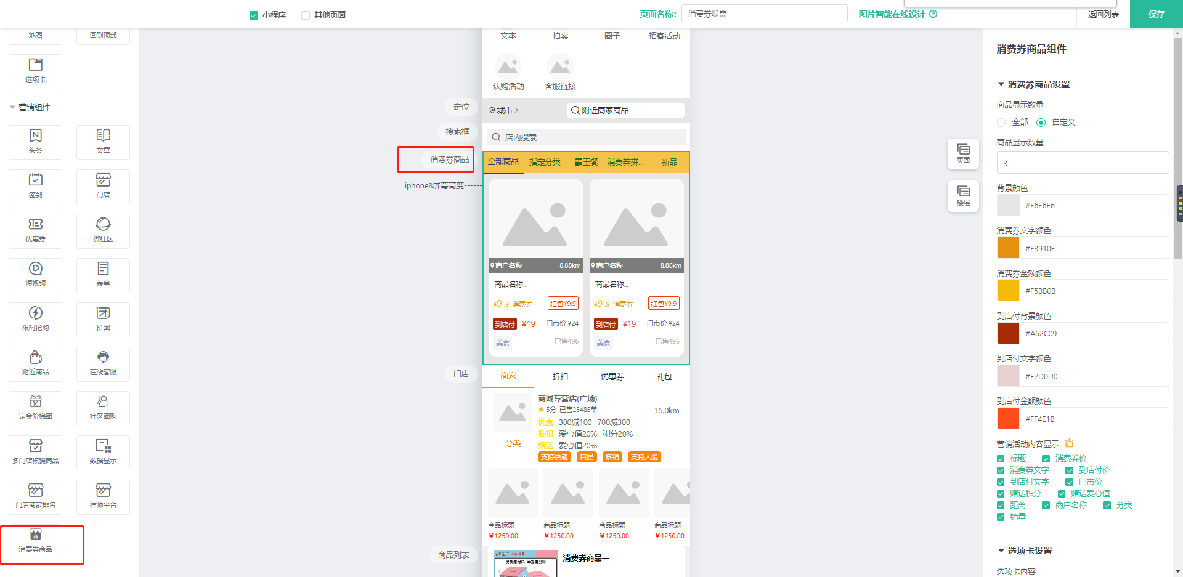Switch to the 折扣 store tab
The height and width of the screenshot is (577, 1183).
point(560,376)
